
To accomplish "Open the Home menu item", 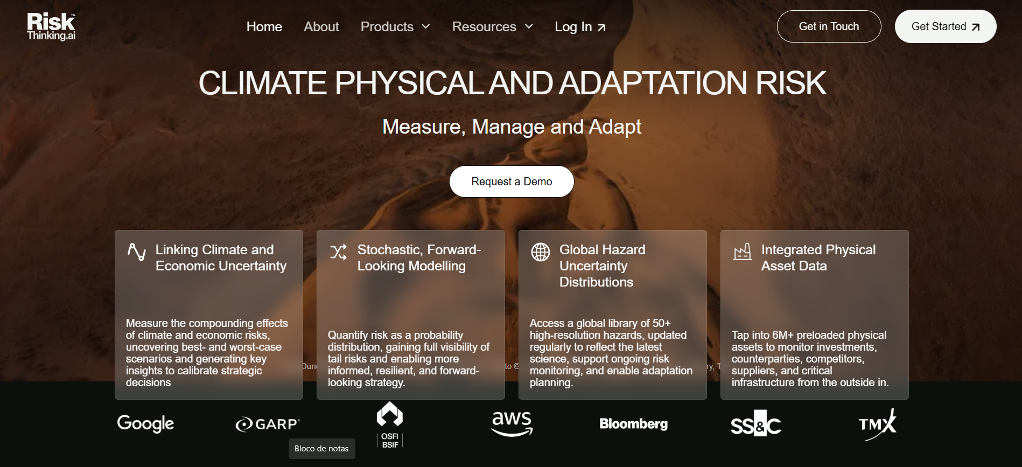I will (264, 26).
